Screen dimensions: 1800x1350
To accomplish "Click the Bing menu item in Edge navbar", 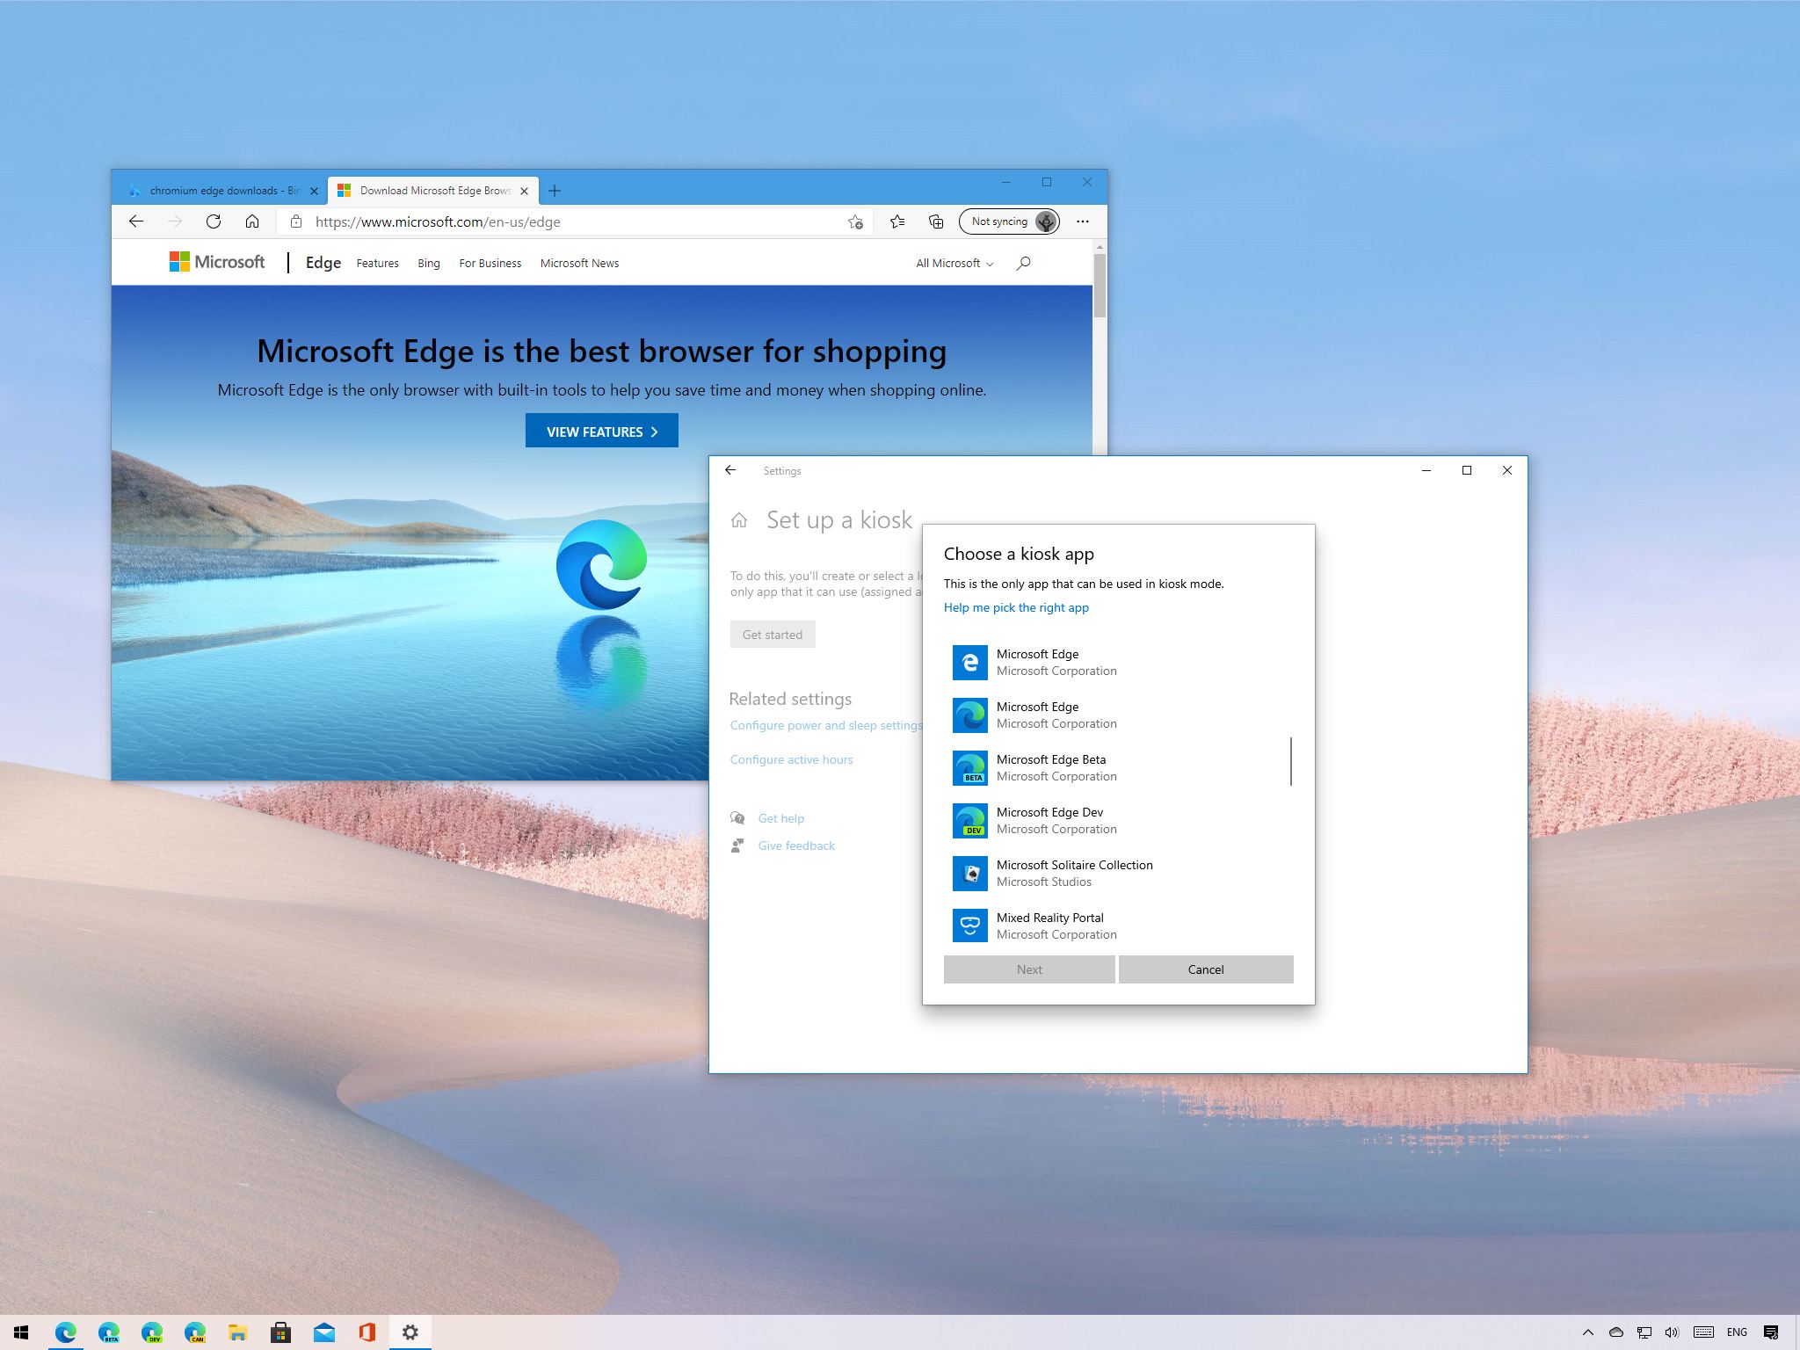I will tap(428, 262).
